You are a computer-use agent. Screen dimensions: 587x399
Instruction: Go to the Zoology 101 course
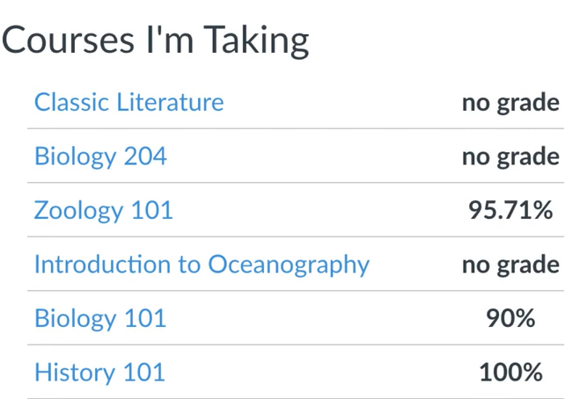(x=104, y=211)
